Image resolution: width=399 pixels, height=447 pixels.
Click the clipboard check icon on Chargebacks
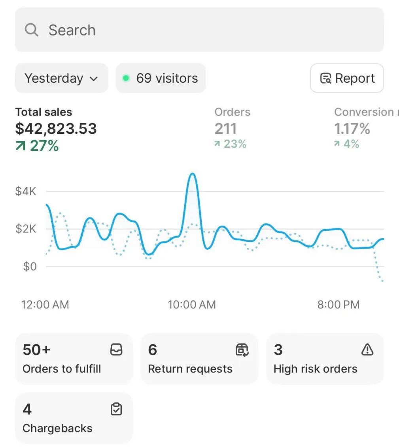pos(116,409)
